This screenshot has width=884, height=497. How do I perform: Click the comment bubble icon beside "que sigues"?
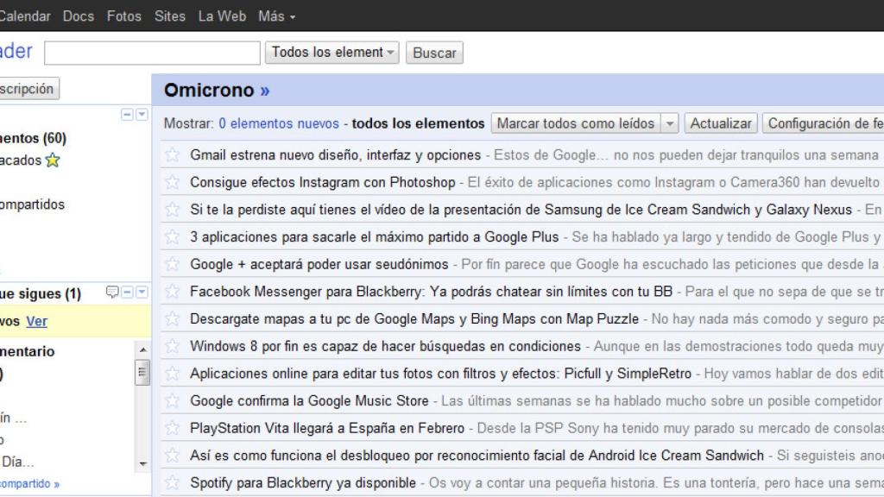pos(111,293)
